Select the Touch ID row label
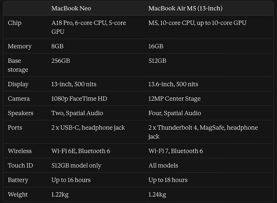Image resolution: width=277 pixels, height=203 pixels. [21, 165]
